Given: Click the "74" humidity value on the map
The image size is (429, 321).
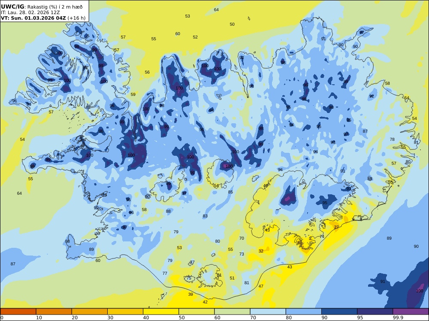Looking at the screenshot, I should pos(322,237).
